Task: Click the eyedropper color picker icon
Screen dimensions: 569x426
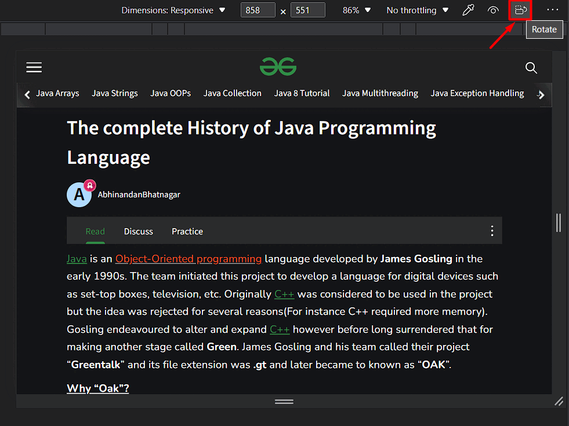Action: pyautogui.click(x=468, y=10)
